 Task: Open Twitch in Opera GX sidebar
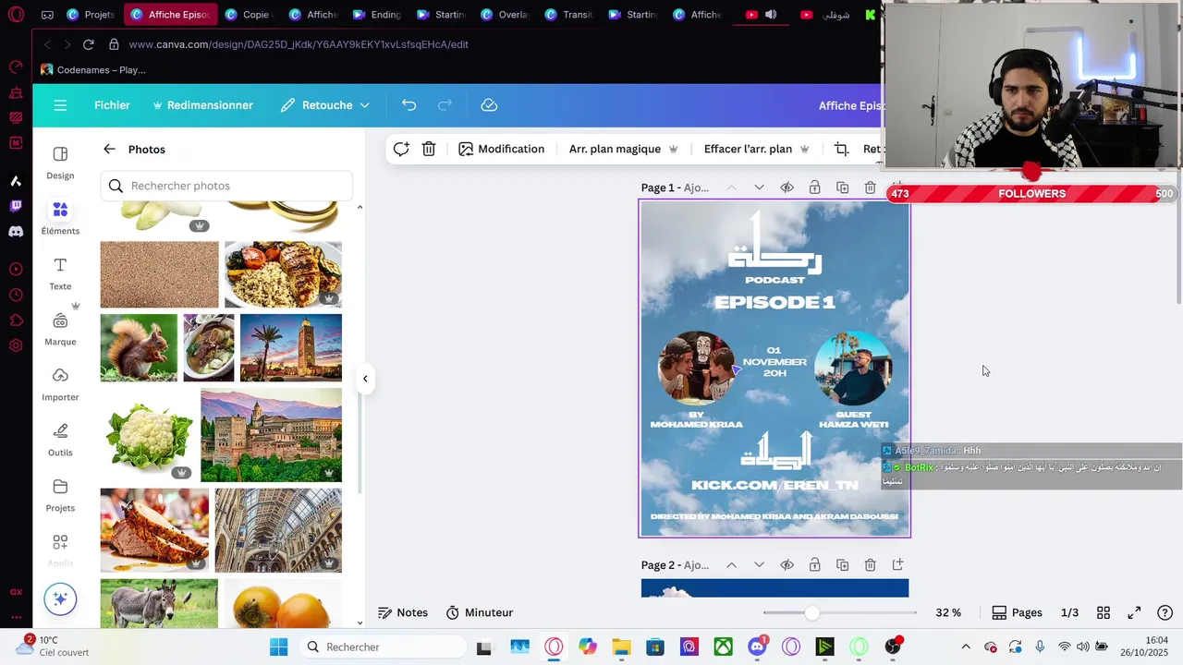pyautogui.click(x=16, y=206)
